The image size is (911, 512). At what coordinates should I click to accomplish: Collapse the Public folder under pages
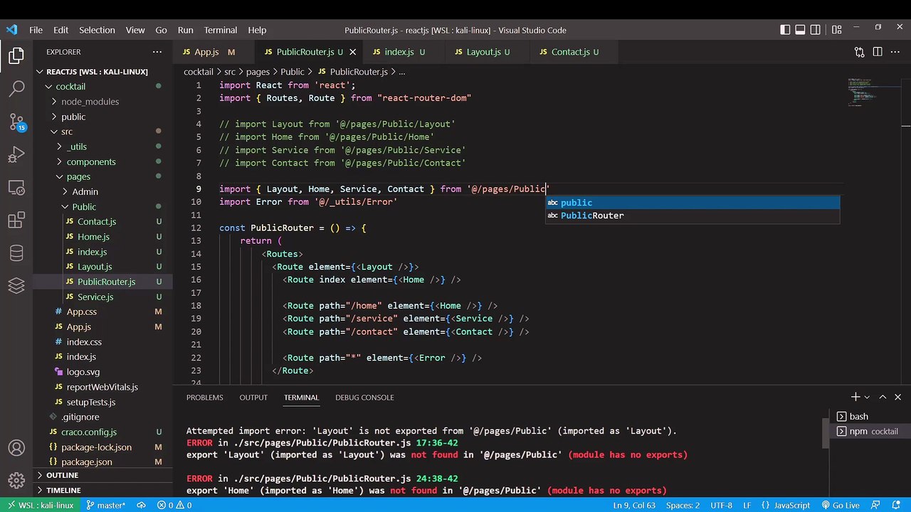(84, 207)
